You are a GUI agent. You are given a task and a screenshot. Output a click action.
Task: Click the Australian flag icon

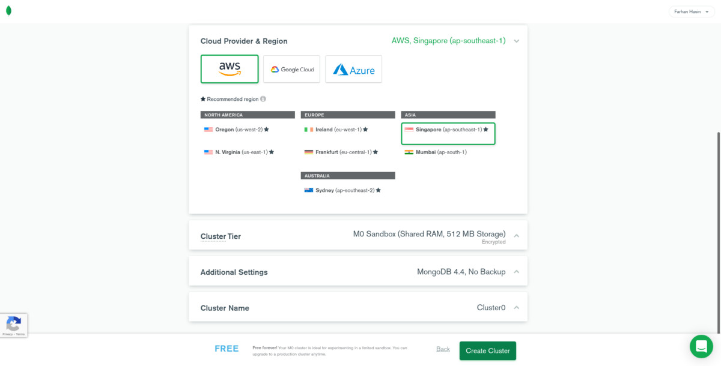(x=309, y=190)
